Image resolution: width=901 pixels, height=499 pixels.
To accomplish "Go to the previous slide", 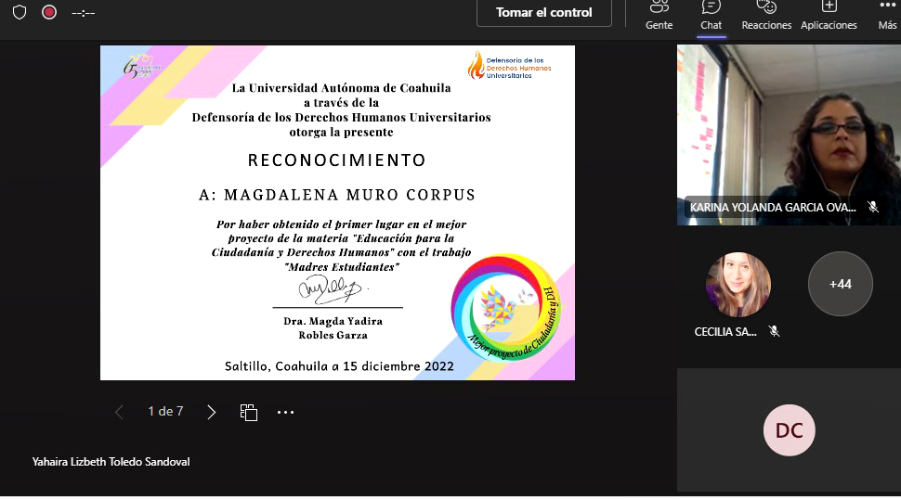I will point(119,412).
